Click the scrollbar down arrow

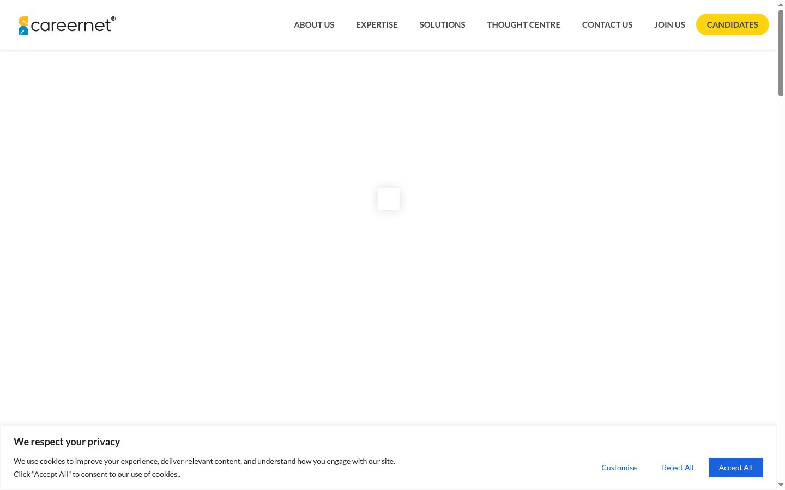[x=781, y=485]
